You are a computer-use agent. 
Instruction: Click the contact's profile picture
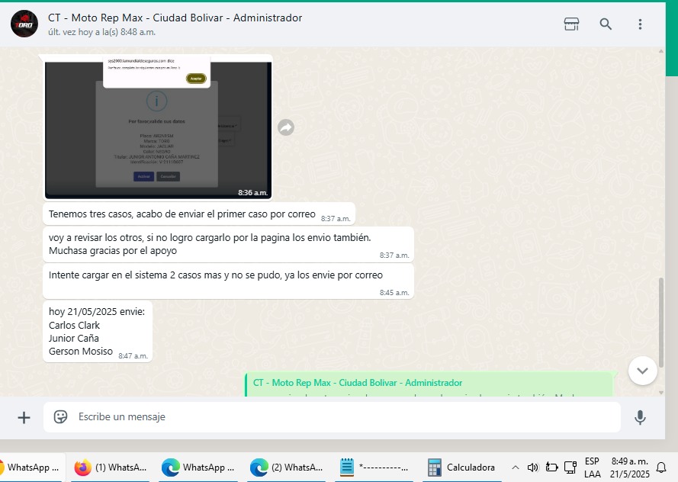tap(24, 24)
